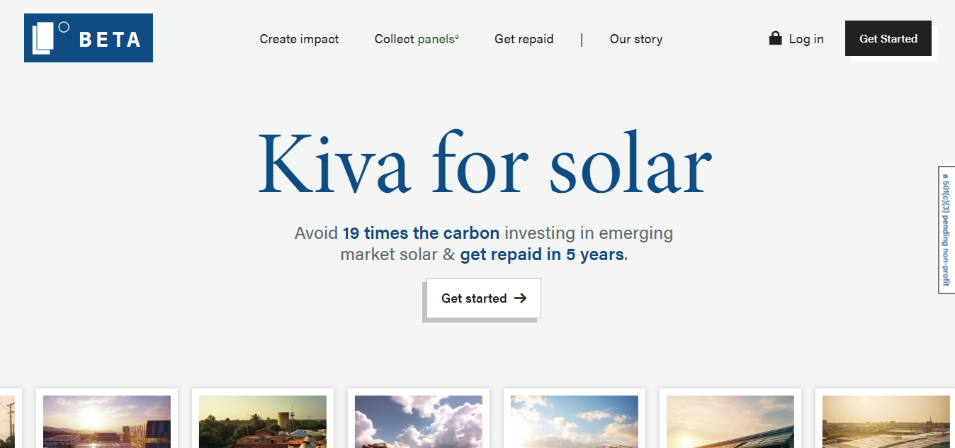
Task: Open the Create impact page
Action: (x=298, y=39)
